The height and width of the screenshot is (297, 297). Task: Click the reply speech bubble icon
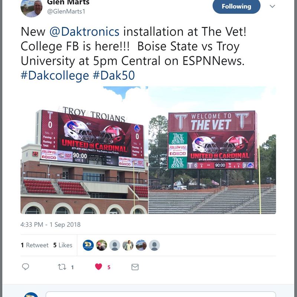click(x=26, y=267)
